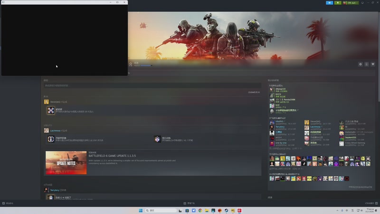The width and height of the screenshot is (380, 214).
Task: Open the Windows Start menu
Action: pyautogui.click(x=141, y=210)
